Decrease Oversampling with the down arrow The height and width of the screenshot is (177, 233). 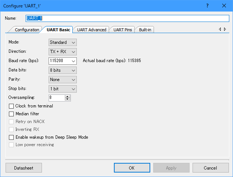[x=67, y=99]
